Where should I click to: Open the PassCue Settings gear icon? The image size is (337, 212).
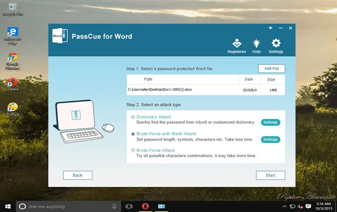click(276, 46)
